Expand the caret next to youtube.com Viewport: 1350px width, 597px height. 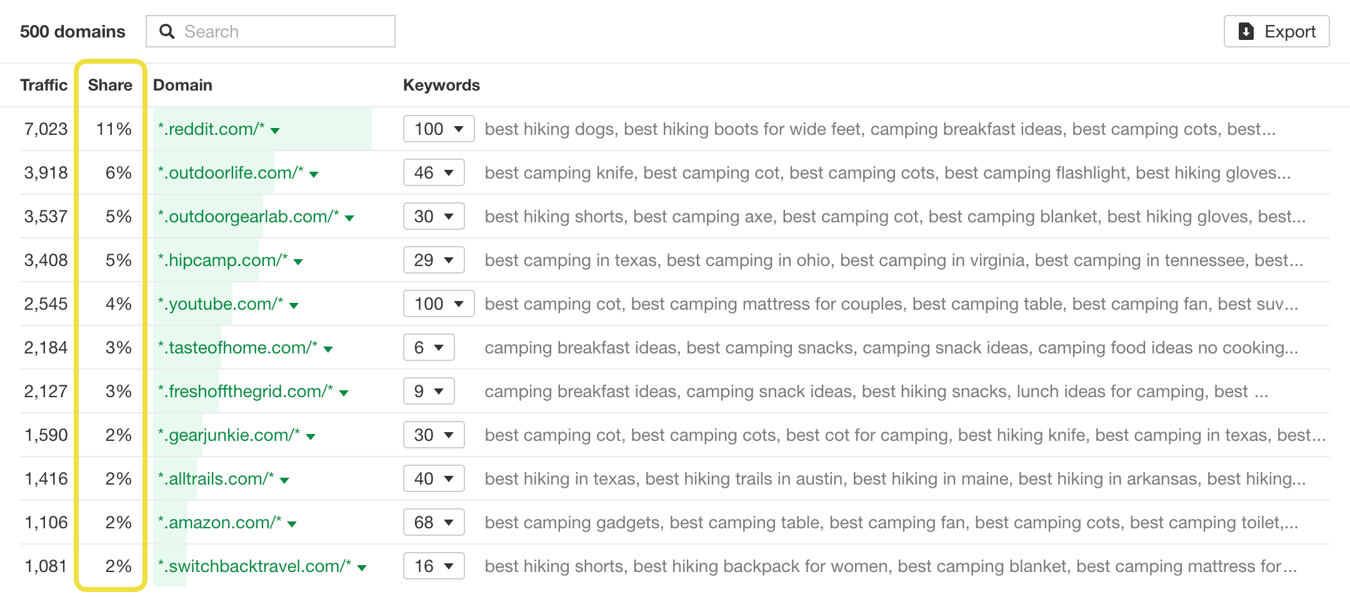click(x=294, y=305)
